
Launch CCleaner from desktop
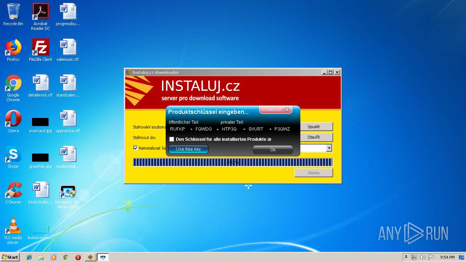click(x=13, y=193)
